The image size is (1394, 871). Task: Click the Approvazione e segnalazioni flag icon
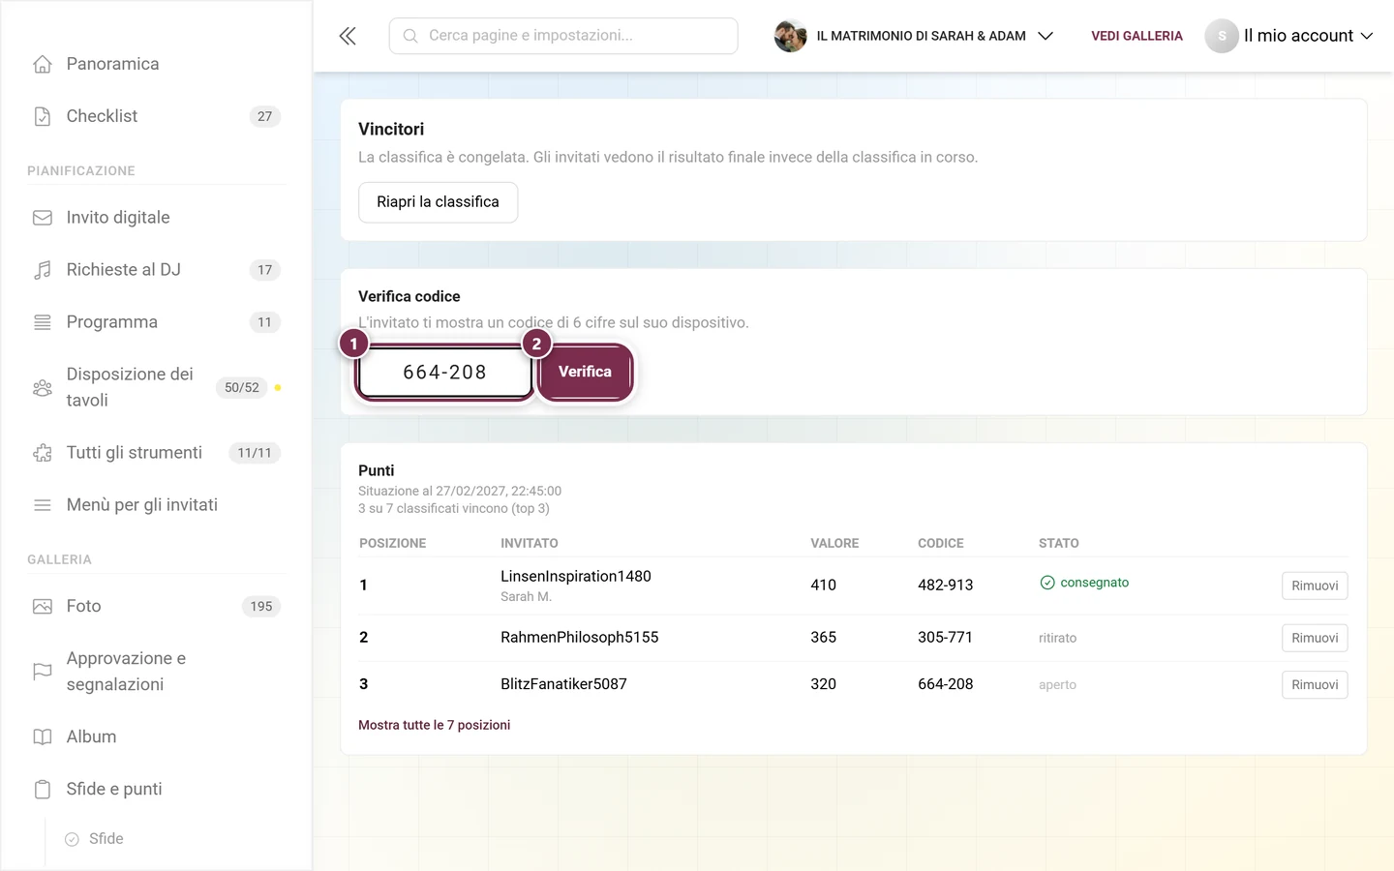[43, 672]
